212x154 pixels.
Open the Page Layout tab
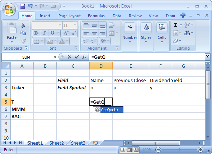click(70, 16)
